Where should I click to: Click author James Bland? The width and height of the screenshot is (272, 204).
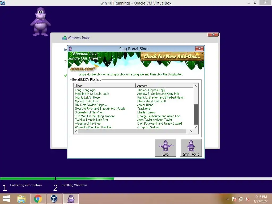click(x=145, y=105)
